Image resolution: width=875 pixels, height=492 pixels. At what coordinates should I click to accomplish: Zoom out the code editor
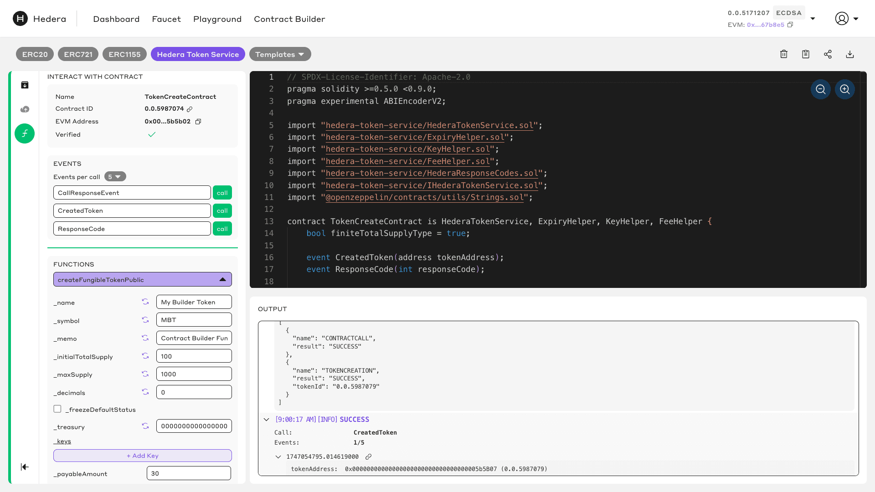[x=821, y=89]
